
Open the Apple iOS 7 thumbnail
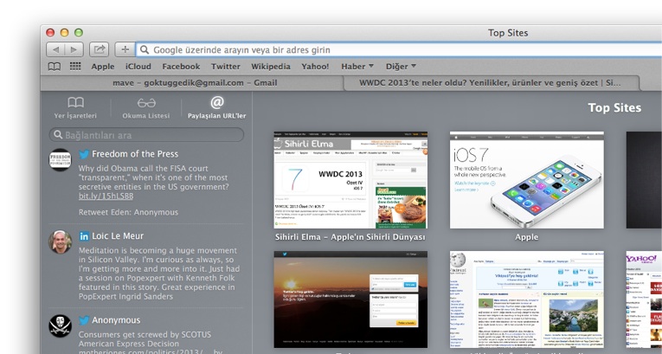526,180
